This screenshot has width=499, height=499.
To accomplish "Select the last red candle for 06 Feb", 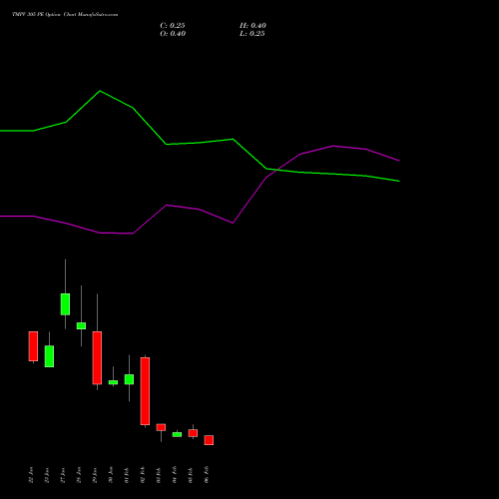I will 209,440.
